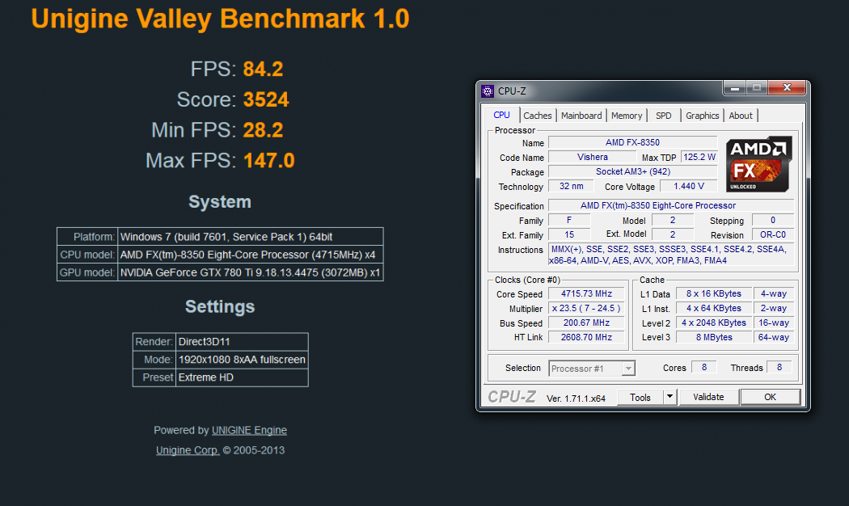Click the Ext. Family value 15

click(569, 235)
